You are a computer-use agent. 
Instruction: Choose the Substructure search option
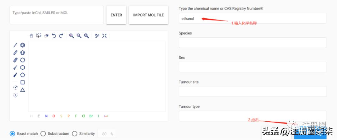43,134
